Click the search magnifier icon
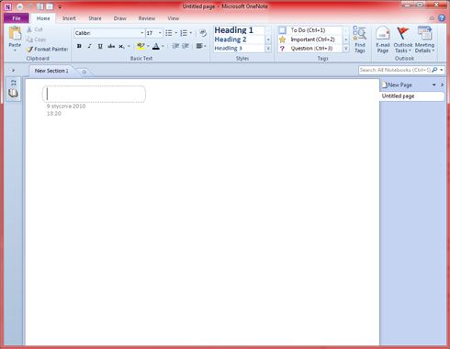Viewport: 450px width, 349px height. pyautogui.click(x=434, y=70)
